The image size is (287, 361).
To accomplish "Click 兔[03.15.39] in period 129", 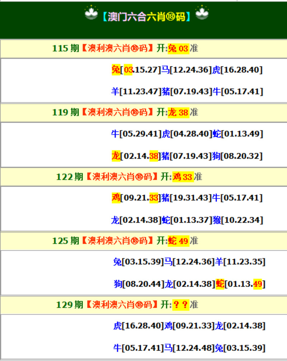I will pos(240,348).
